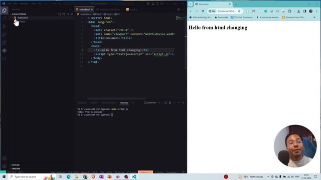This screenshot has height=180, width=321.
Task: Split the editor to the right
Action: point(179,9)
